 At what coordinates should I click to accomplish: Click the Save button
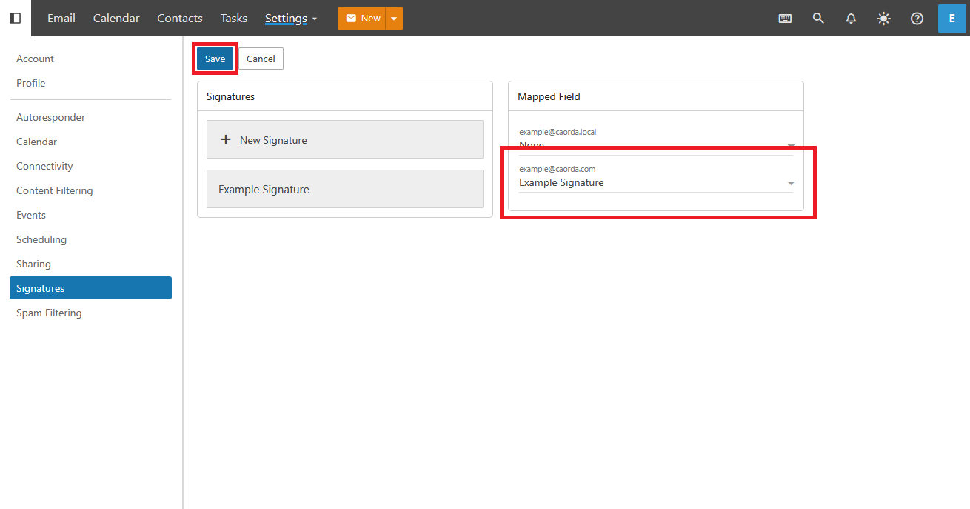coord(215,59)
